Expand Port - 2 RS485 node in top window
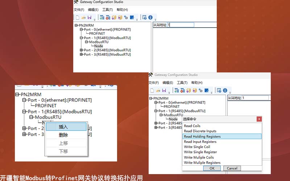This screenshot has width=290, height=181. click(x=81, y=50)
